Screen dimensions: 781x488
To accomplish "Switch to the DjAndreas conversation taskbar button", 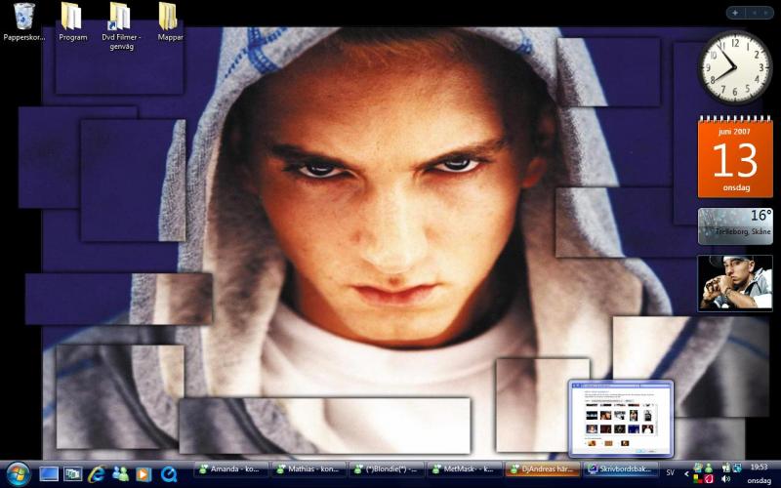I will [x=543, y=469].
